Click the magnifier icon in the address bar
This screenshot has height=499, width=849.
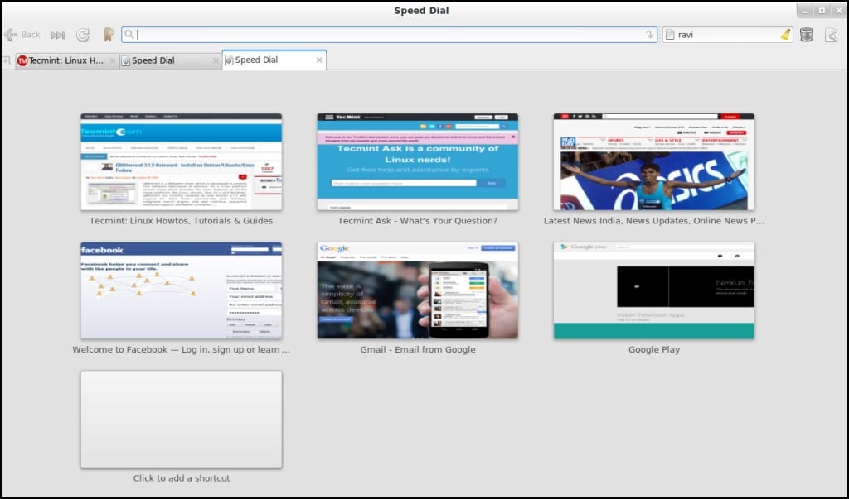click(x=129, y=35)
